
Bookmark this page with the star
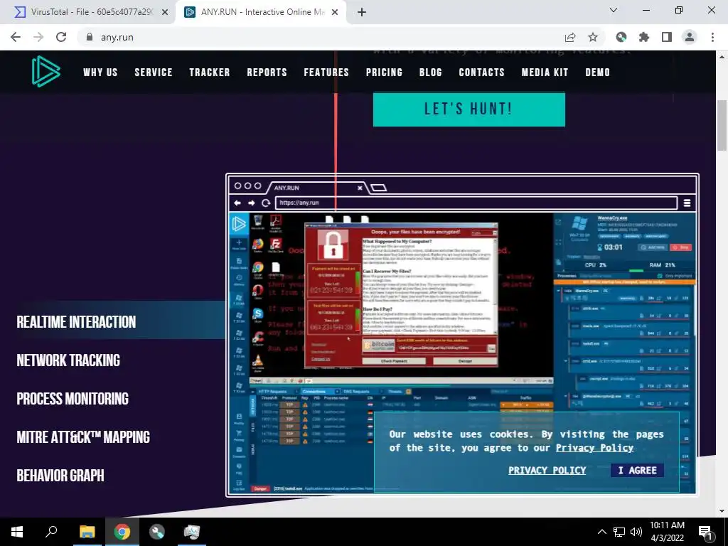pos(593,37)
